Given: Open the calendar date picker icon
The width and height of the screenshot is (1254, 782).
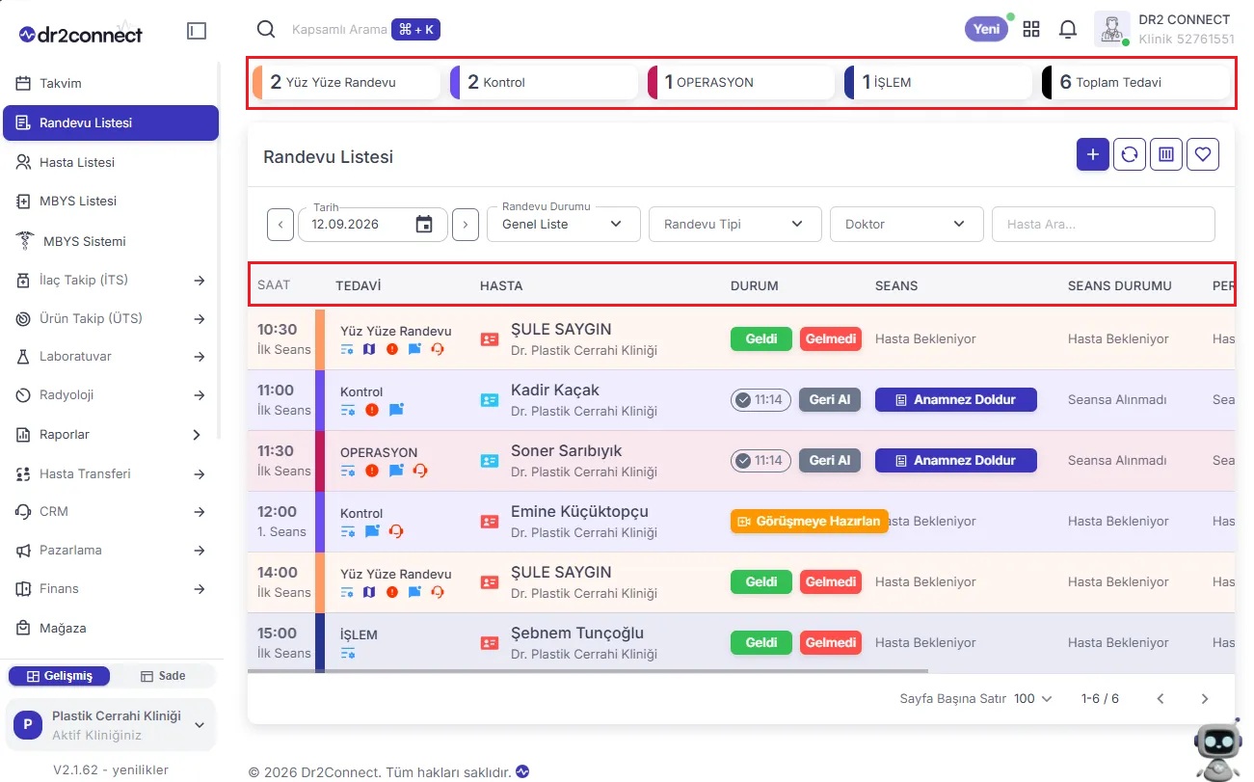Looking at the screenshot, I should [x=424, y=224].
